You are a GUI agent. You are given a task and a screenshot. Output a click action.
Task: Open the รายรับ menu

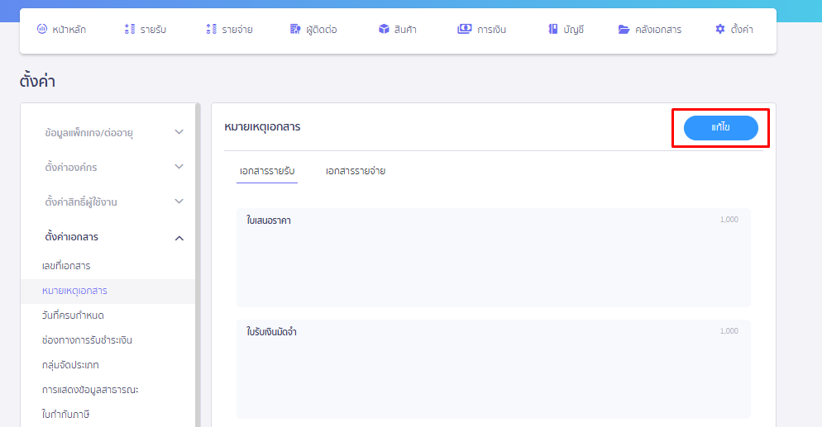click(153, 30)
